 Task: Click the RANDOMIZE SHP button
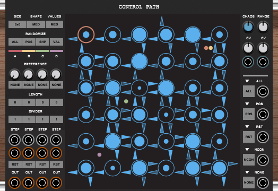click(43, 42)
